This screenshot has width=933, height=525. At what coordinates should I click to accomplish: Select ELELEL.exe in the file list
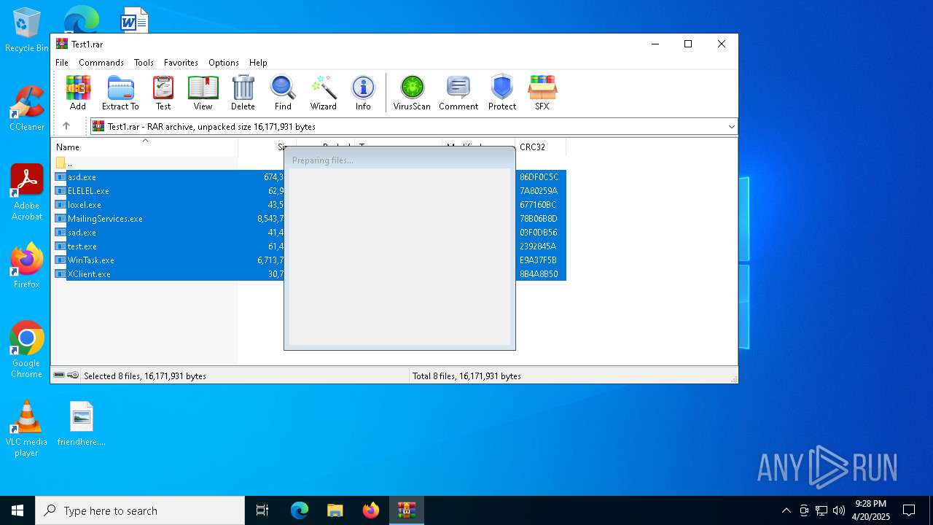(88, 191)
